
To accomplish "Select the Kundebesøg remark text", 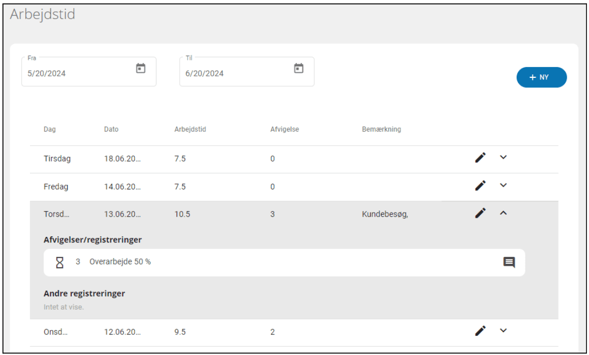I will click(x=385, y=214).
